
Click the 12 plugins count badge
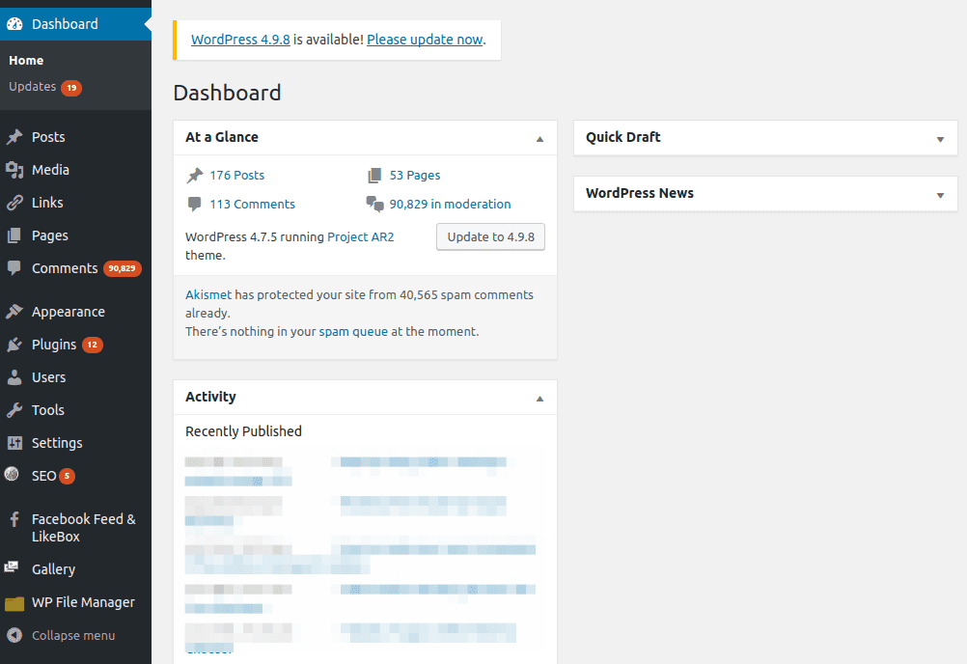93,345
